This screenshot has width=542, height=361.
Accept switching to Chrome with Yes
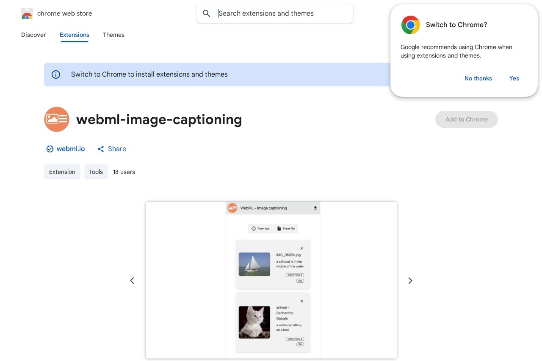514,78
